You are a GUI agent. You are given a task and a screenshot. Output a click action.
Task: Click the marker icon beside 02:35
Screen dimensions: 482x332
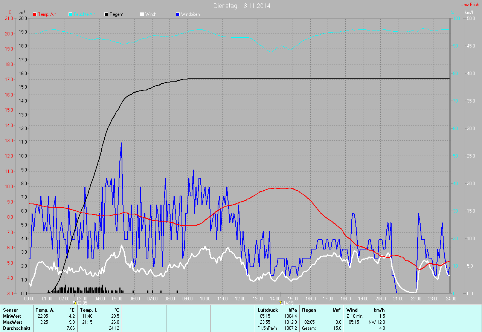(x=75, y=302)
